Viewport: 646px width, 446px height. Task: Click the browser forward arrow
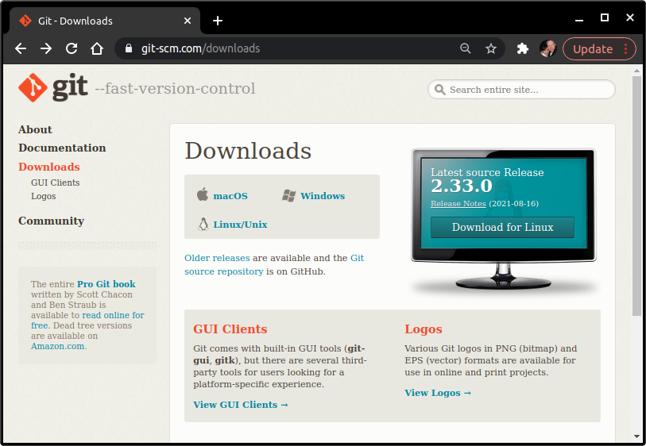click(46, 48)
